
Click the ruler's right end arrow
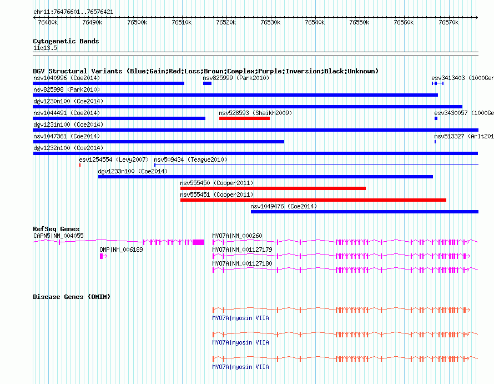[x=477, y=18]
